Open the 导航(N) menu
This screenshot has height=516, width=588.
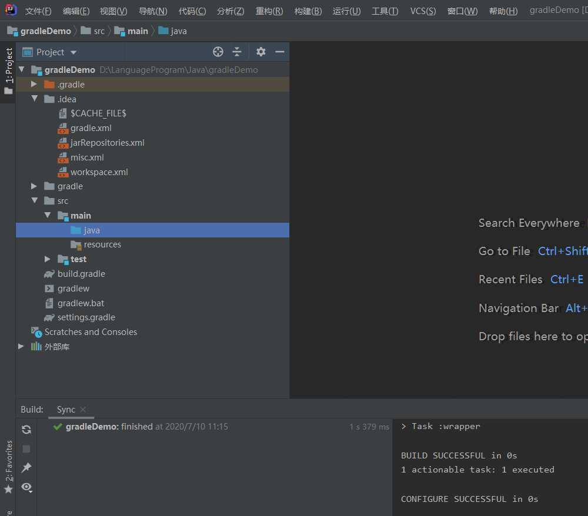153,11
